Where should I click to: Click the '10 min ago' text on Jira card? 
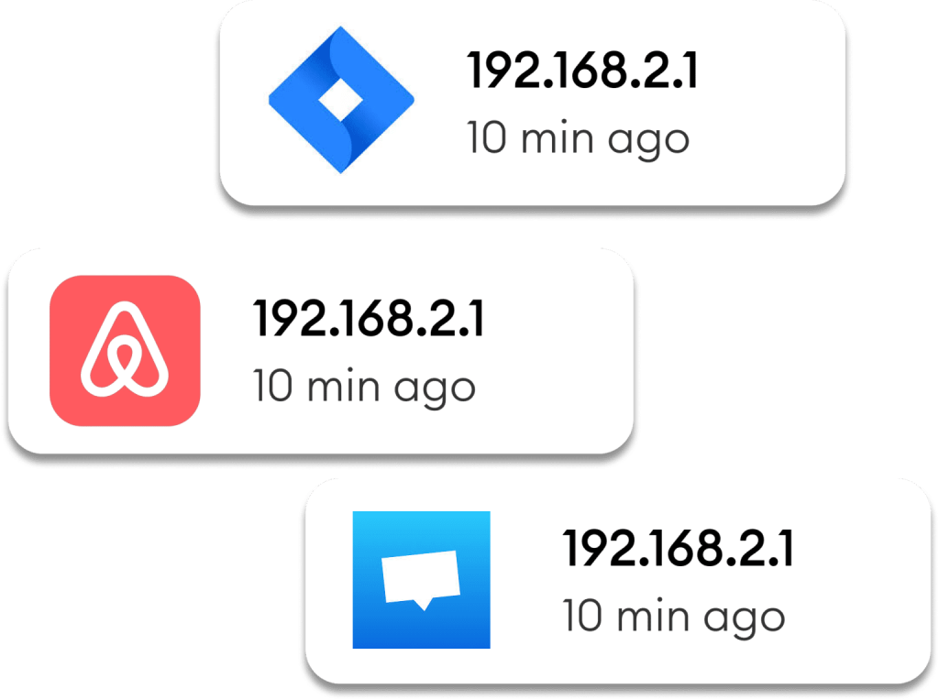point(578,139)
